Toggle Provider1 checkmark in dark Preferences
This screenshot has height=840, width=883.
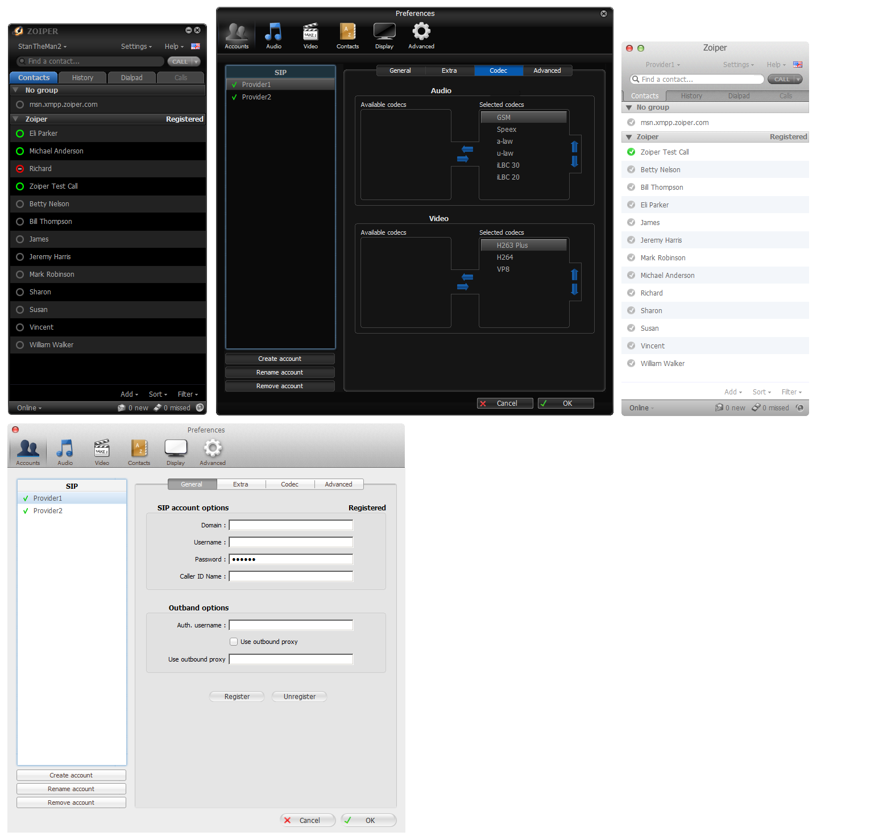click(234, 85)
